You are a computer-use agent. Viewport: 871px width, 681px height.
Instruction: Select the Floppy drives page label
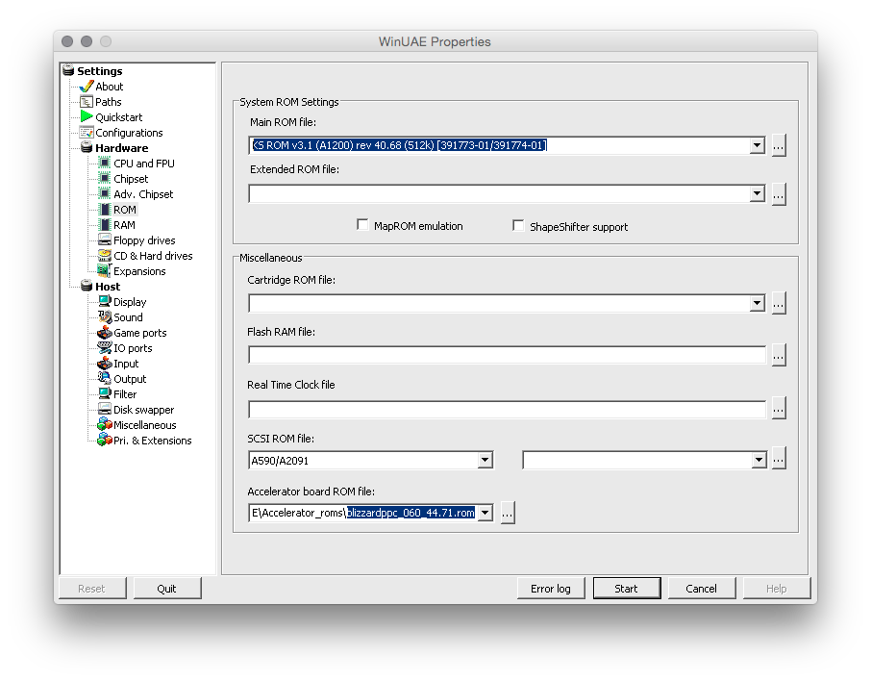[x=144, y=240]
